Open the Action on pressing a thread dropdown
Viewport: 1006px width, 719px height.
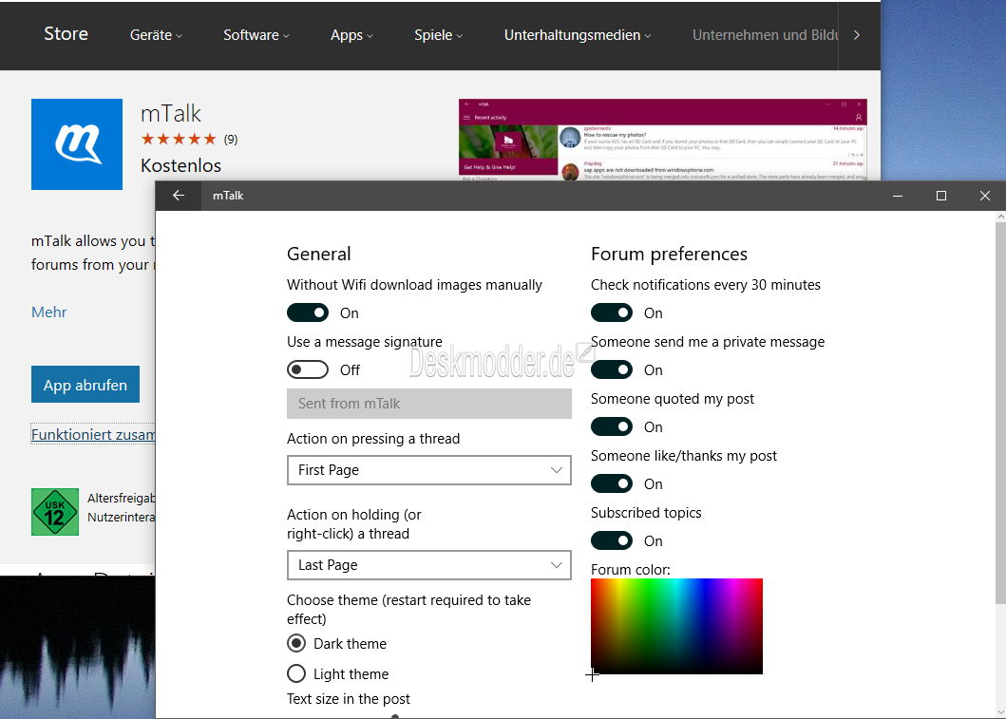429,470
